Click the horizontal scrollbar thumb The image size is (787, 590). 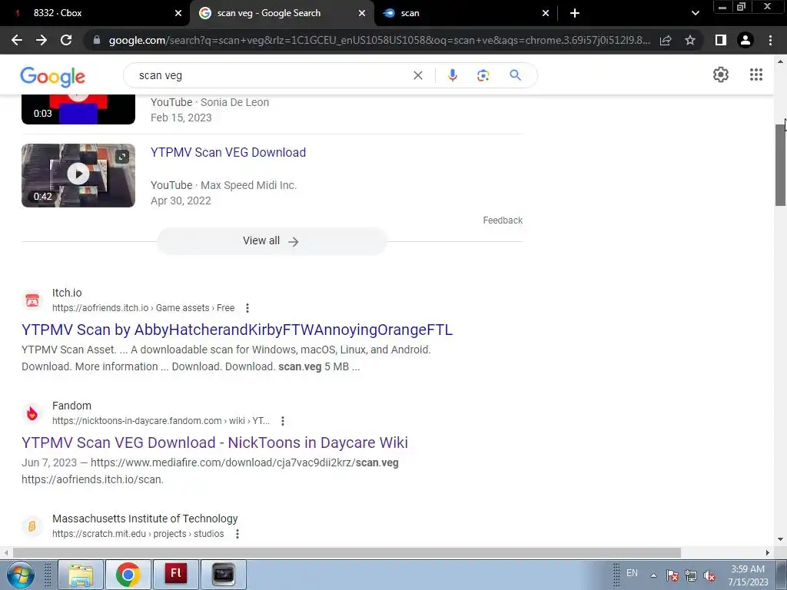point(347,553)
